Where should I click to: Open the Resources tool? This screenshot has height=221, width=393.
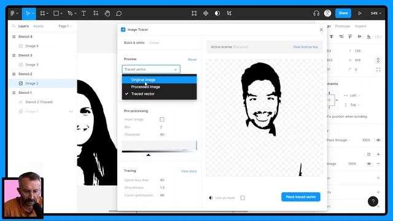coord(96,14)
